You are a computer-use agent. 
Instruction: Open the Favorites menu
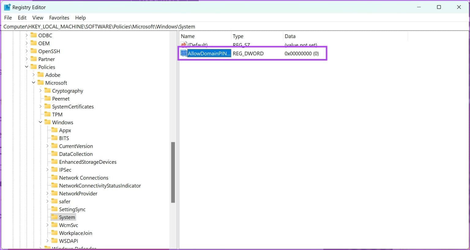coord(59,17)
